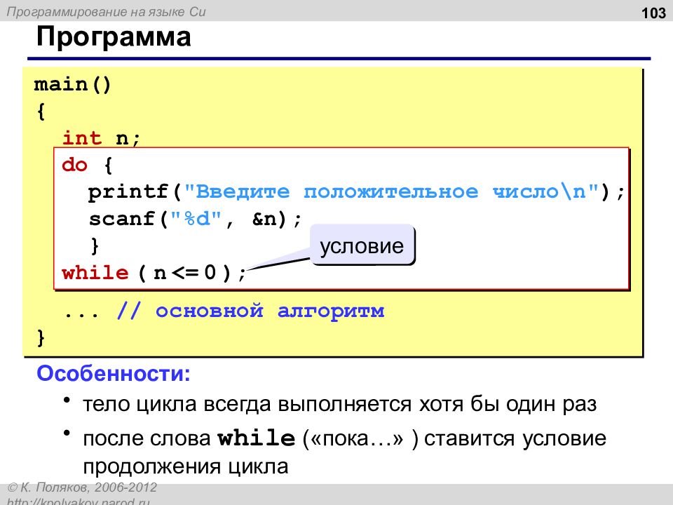
Task: Click the copyright "© К. Поляков, 2006-2012"
Action: [83, 487]
